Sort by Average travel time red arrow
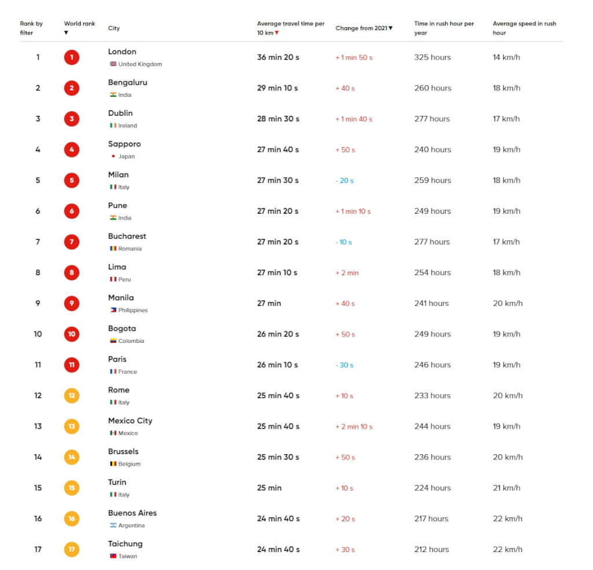 (x=277, y=33)
